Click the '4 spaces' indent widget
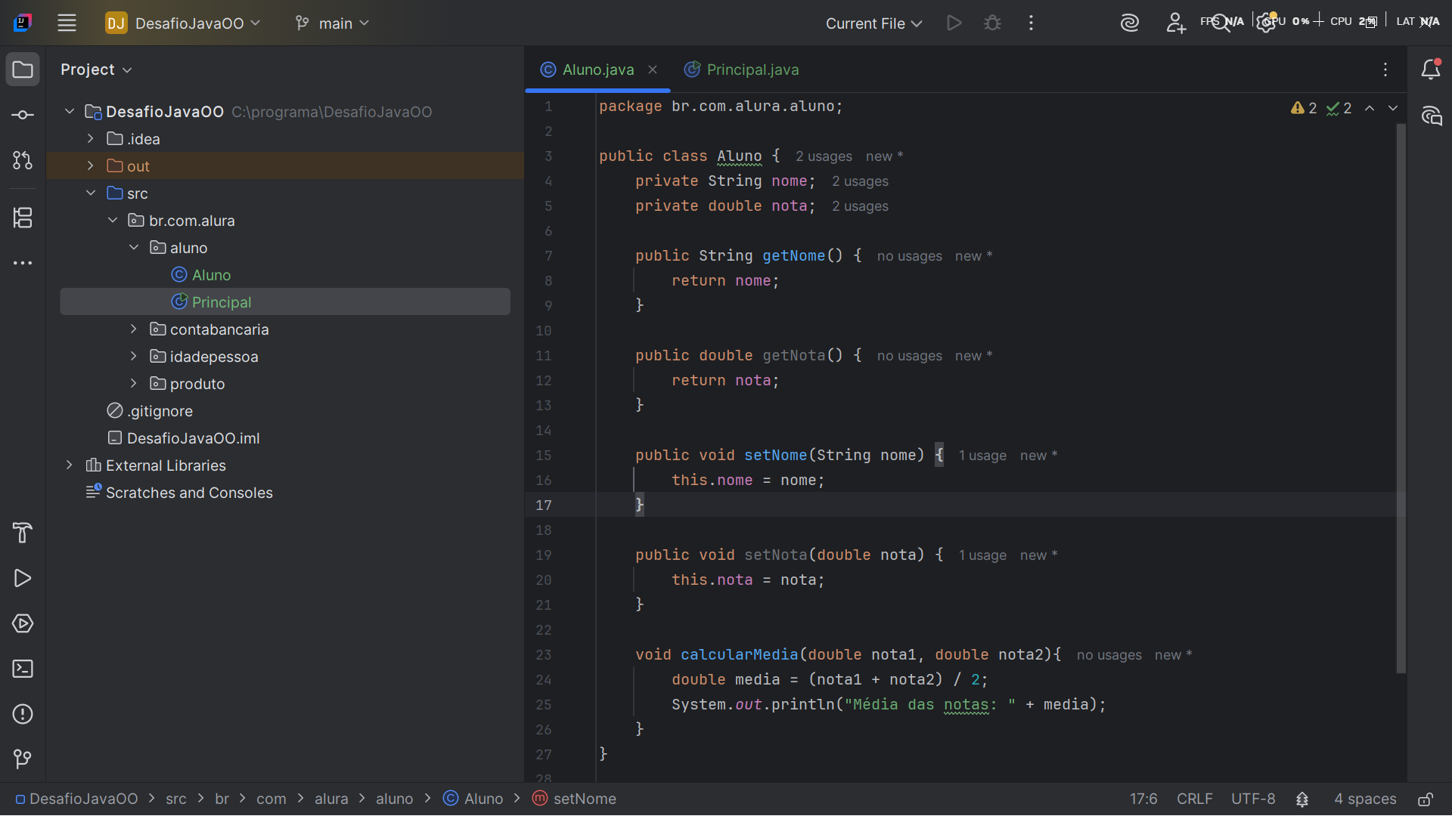Viewport: 1452px width, 816px height. tap(1365, 799)
